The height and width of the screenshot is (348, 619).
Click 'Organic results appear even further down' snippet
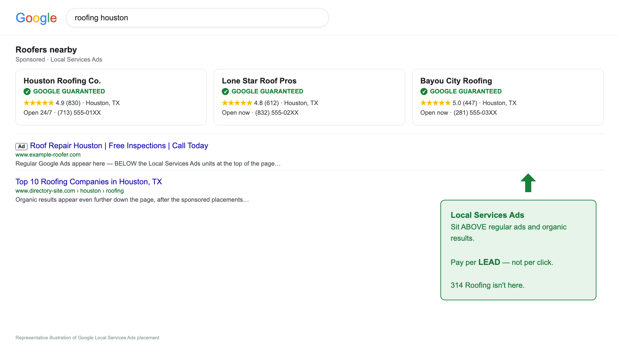click(x=132, y=200)
